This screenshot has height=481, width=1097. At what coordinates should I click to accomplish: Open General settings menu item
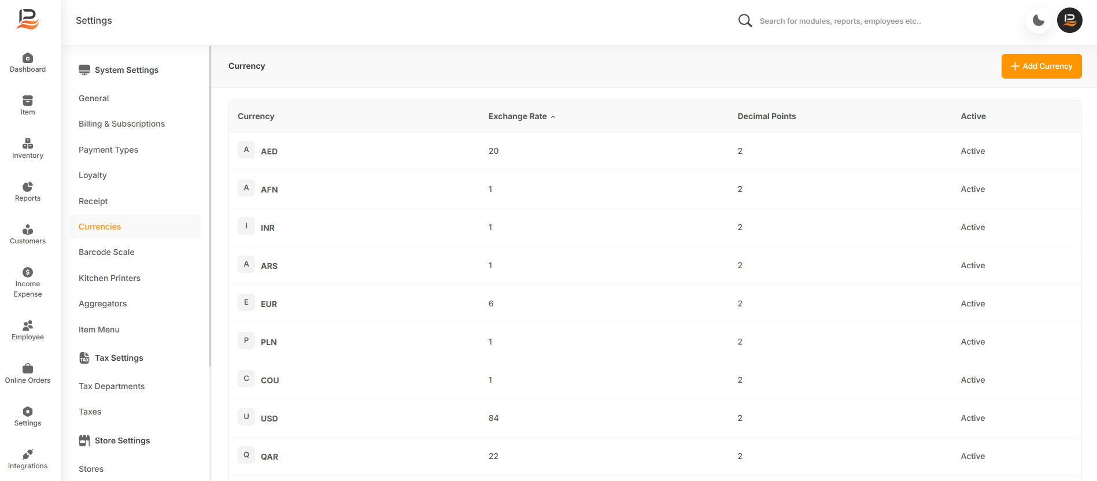pos(94,98)
